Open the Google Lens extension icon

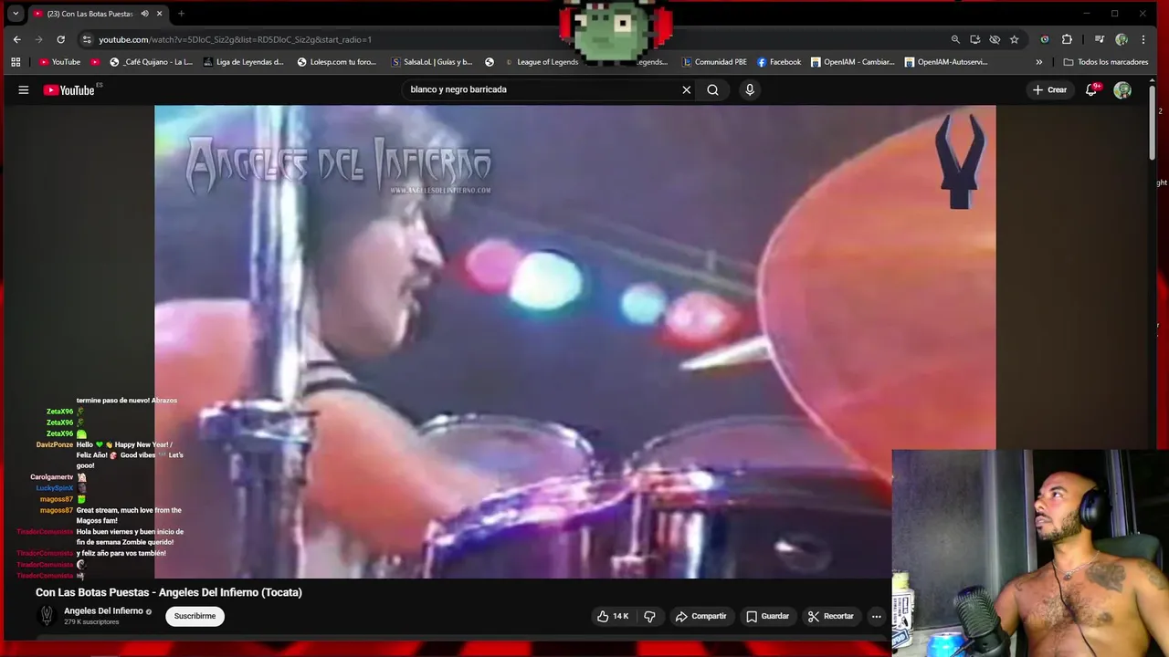pyautogui.click(x=1045, y=39)
